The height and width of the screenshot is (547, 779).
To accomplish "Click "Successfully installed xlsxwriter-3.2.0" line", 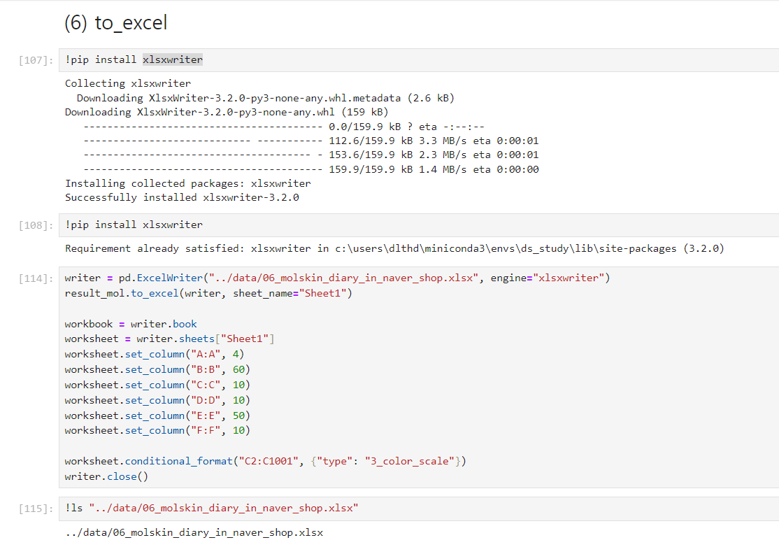I will [182, 197].
